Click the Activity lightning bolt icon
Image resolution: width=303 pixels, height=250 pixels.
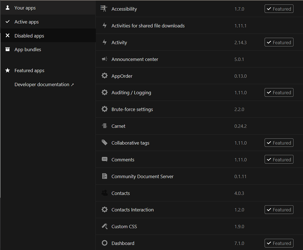pos(104,42)
